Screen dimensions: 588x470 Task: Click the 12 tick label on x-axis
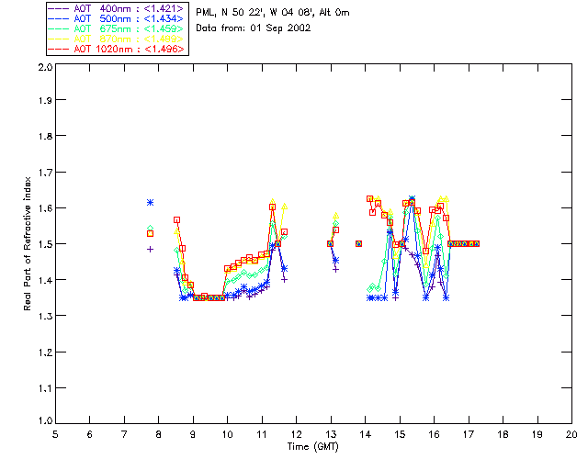[x=296, y=434]
